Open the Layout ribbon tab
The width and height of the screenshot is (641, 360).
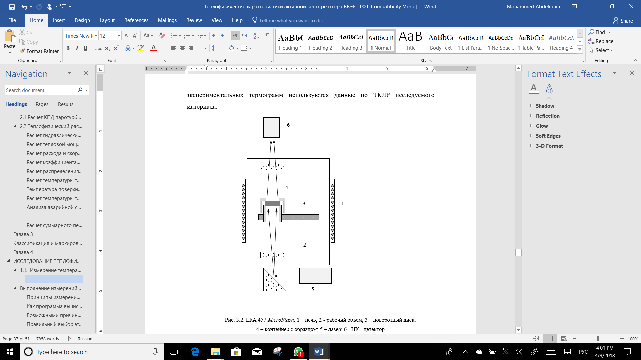[x=107, y=20]
